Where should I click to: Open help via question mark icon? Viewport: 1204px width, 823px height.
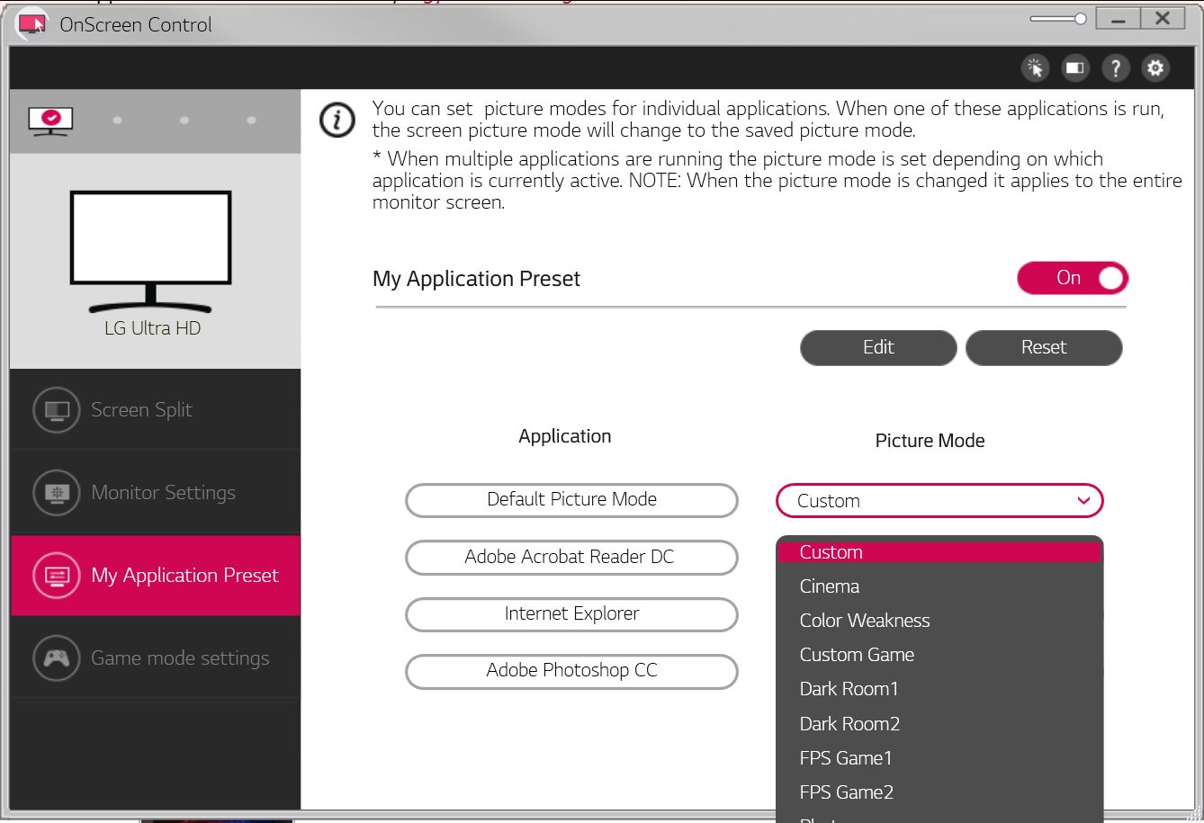coord(1115,67)
